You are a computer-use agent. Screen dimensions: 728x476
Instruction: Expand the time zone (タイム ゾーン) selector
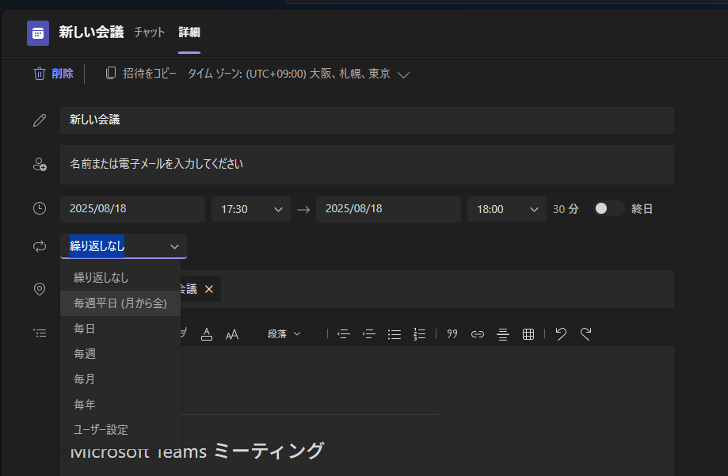coord(403,74)
